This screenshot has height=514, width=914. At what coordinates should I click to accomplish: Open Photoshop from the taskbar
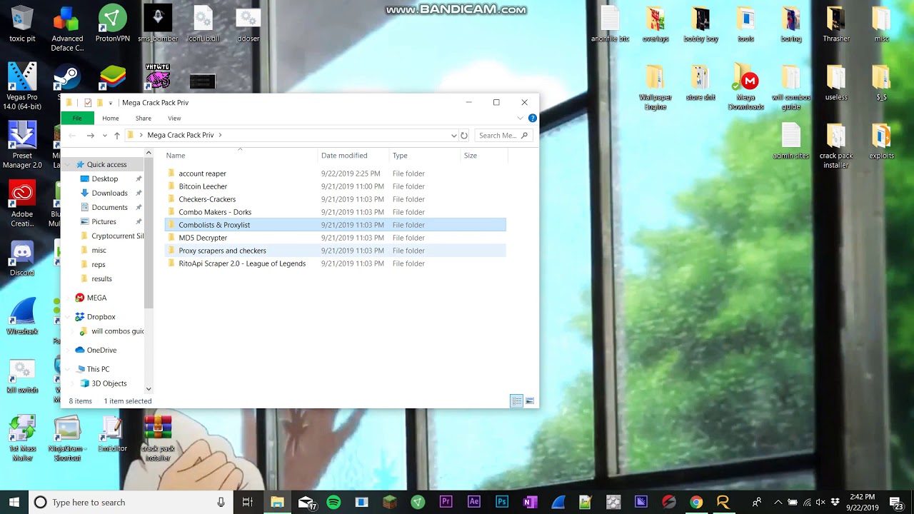pyautogui.click(x=502, y=503)
